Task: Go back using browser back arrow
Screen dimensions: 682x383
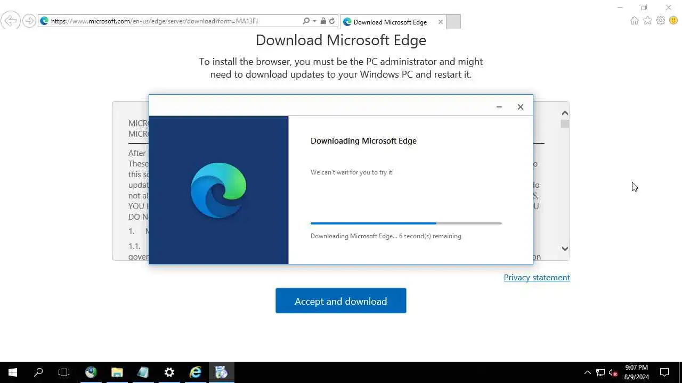Action: (10, 21)
